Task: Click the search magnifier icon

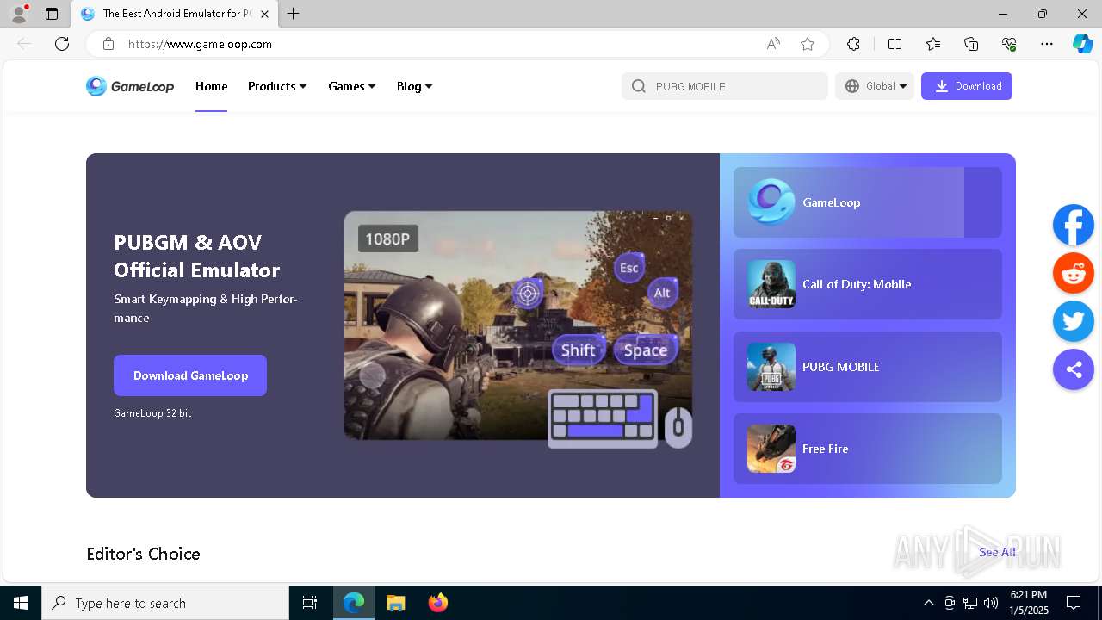Action: coord(639,86)
